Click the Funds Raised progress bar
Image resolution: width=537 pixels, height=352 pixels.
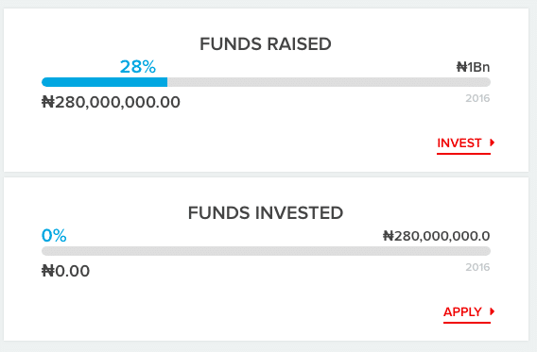[x=266, y=82]
